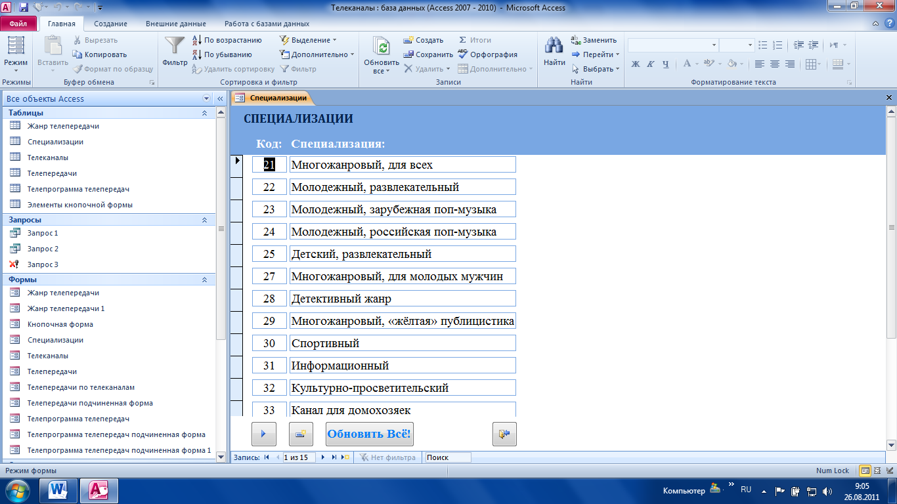The height and width of the screenshot is (504, 897).
Task: Select the code field 25
Action: 269,254
